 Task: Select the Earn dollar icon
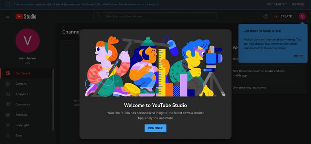8,135
